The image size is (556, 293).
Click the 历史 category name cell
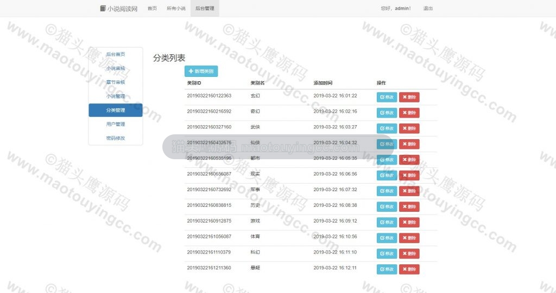pos(255,205)
